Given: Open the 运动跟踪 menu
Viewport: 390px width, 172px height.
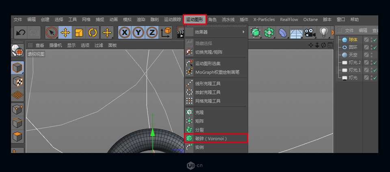Looking at the screenshot, I should click(x=173, y=19).
